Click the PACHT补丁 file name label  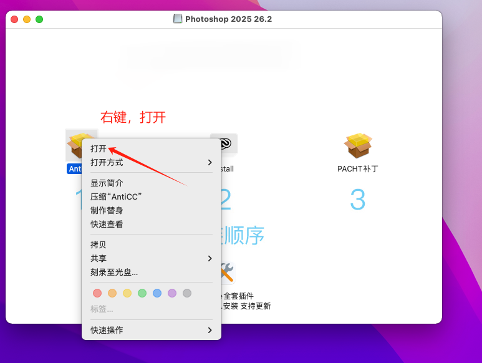(358, 169)
